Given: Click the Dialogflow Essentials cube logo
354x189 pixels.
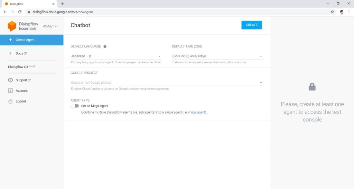Looking at the screenshot, I should [12, 26].
